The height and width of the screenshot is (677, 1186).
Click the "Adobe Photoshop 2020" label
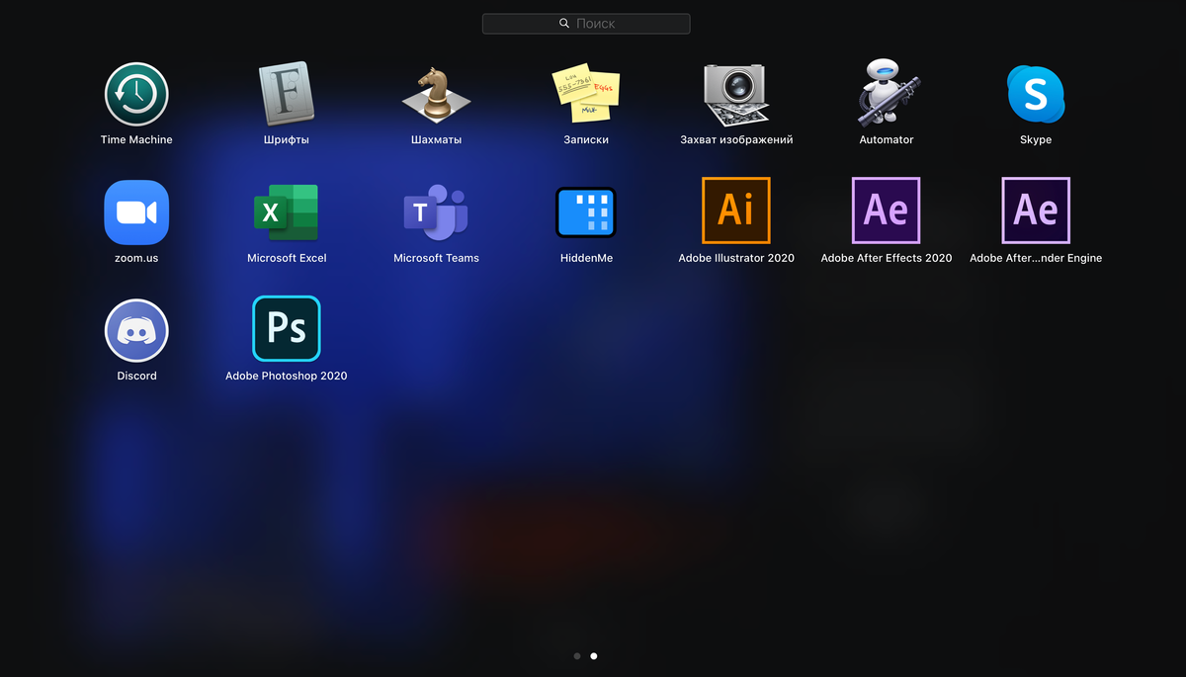(287, 376)
